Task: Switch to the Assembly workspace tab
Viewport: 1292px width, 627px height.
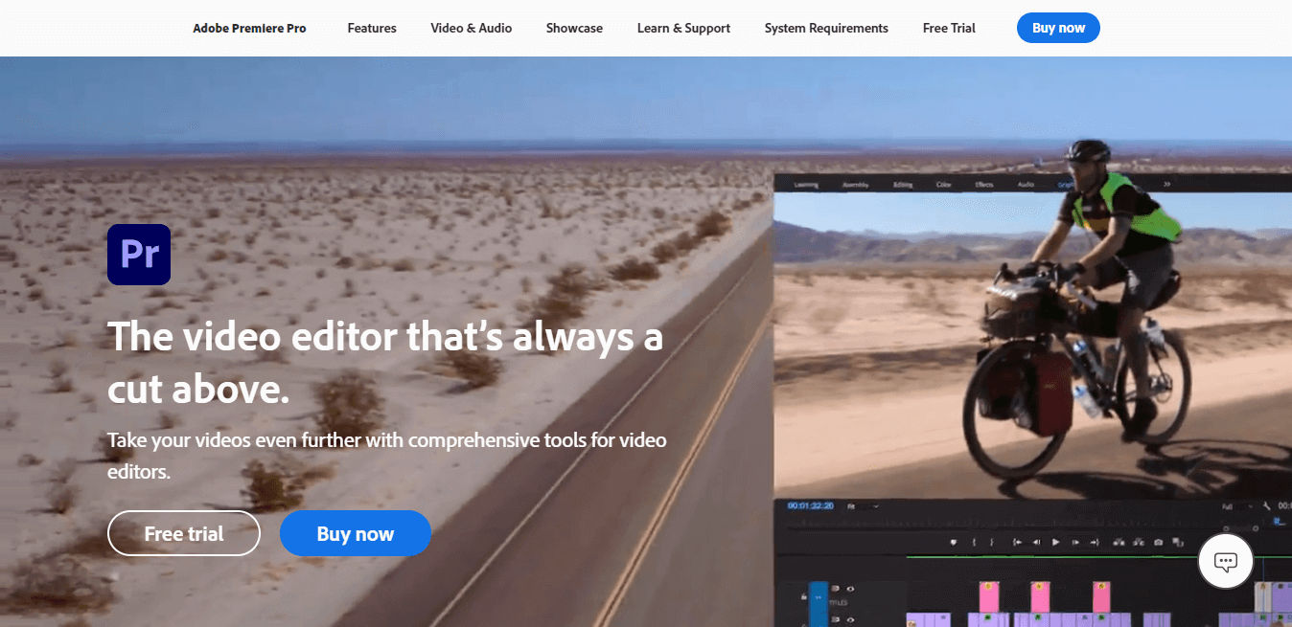Action: coord(855,184)
